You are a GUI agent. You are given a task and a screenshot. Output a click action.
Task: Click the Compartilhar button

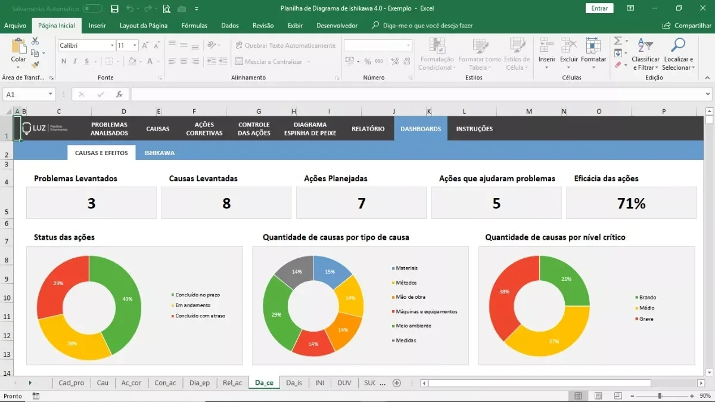pyautogui.click(x=687, y=26)
